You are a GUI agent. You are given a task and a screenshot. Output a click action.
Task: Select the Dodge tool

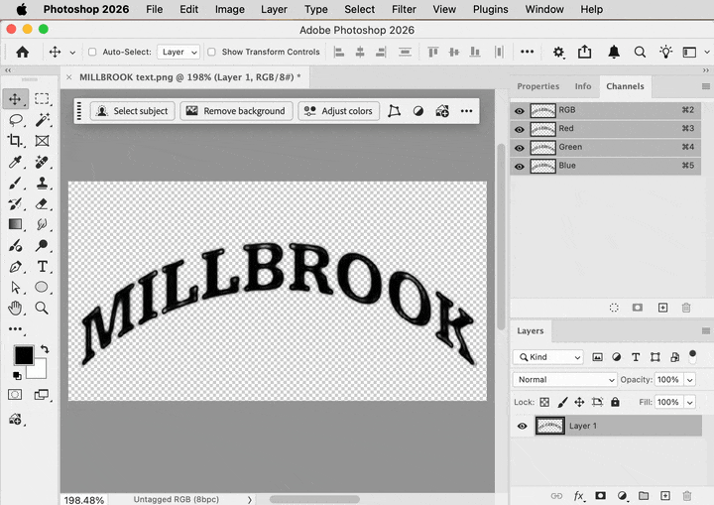coord(42,245)
